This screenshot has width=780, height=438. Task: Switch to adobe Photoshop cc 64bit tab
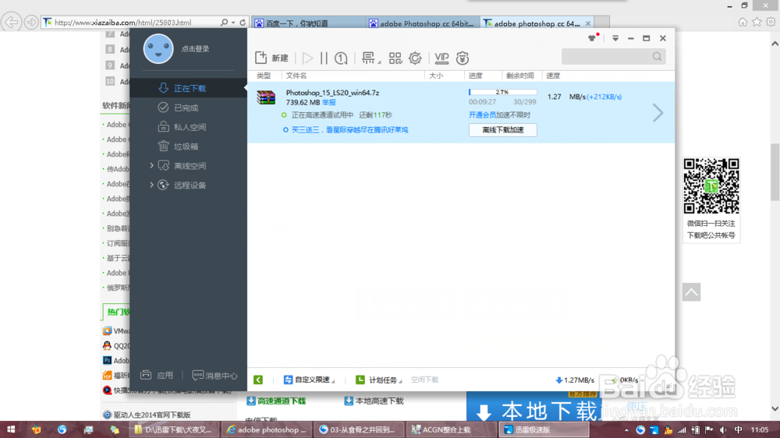423,23
